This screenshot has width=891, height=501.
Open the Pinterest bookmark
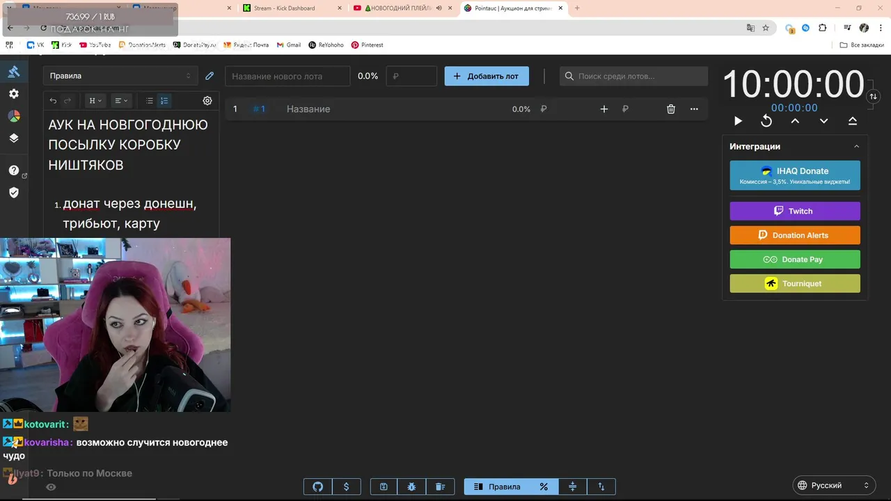point(368,45)
